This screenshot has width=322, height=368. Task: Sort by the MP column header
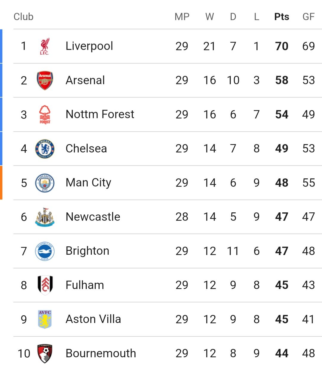(182, 17)
